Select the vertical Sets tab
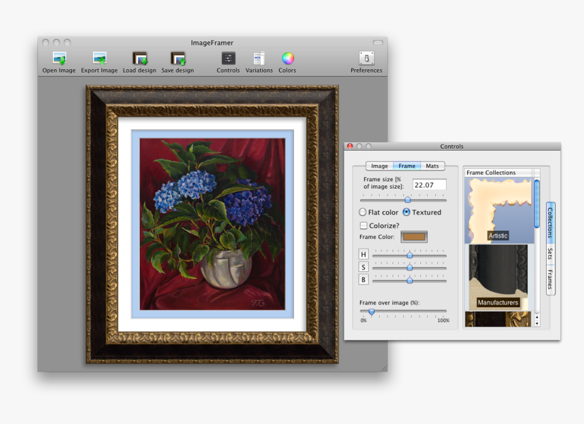 (x=551, y=254)
